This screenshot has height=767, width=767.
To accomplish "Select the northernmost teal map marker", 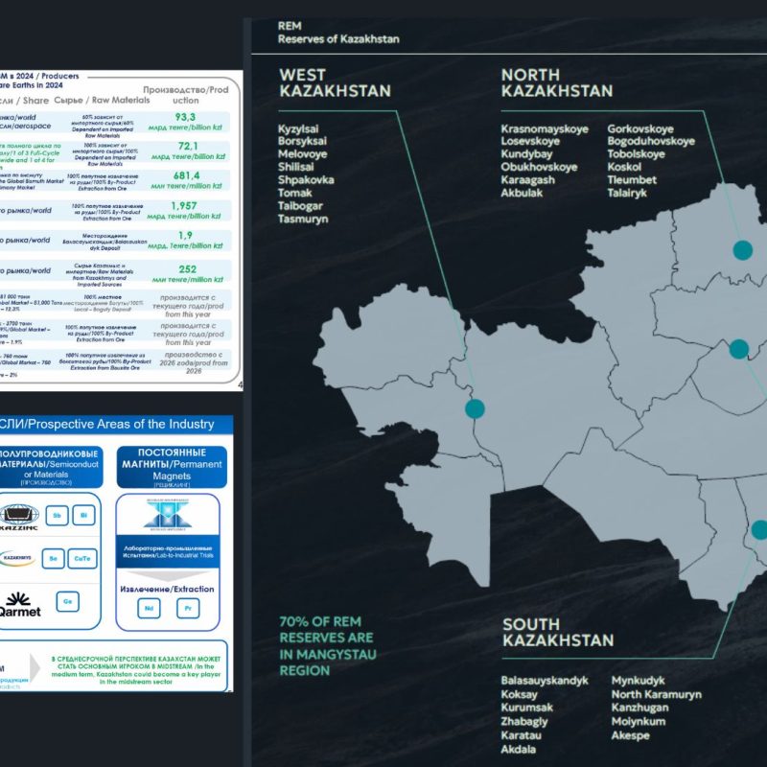I will coord(742,250).
